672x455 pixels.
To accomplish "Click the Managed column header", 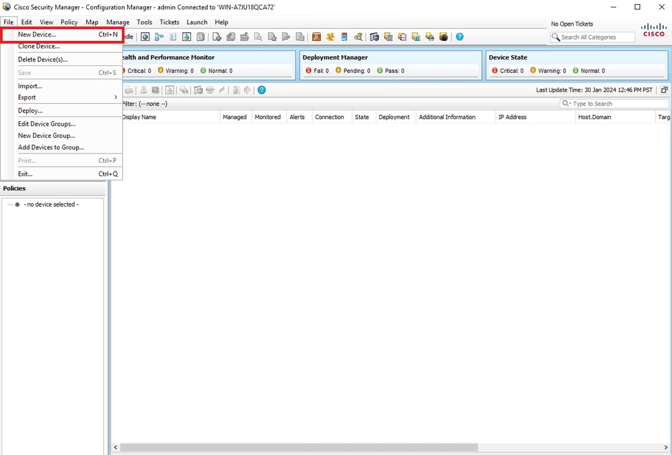I will pos(235,117).
